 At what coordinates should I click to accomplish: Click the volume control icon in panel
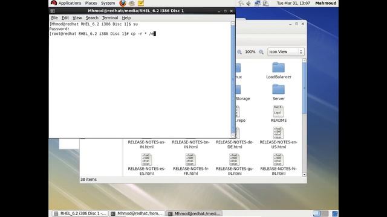click(249, 3)
